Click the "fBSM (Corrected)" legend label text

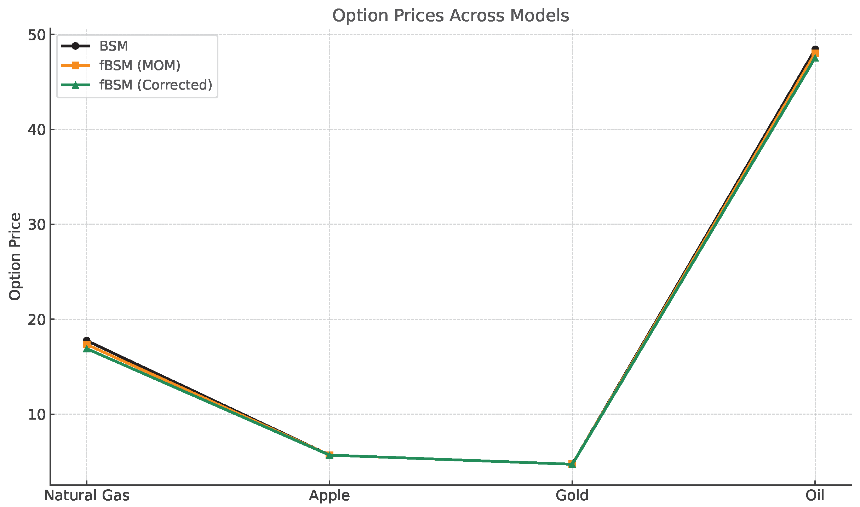click(x=156, y=85)
